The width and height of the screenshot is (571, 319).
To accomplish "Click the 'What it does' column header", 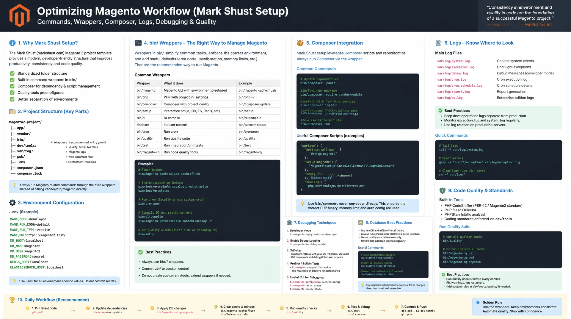I will (199, 83).
